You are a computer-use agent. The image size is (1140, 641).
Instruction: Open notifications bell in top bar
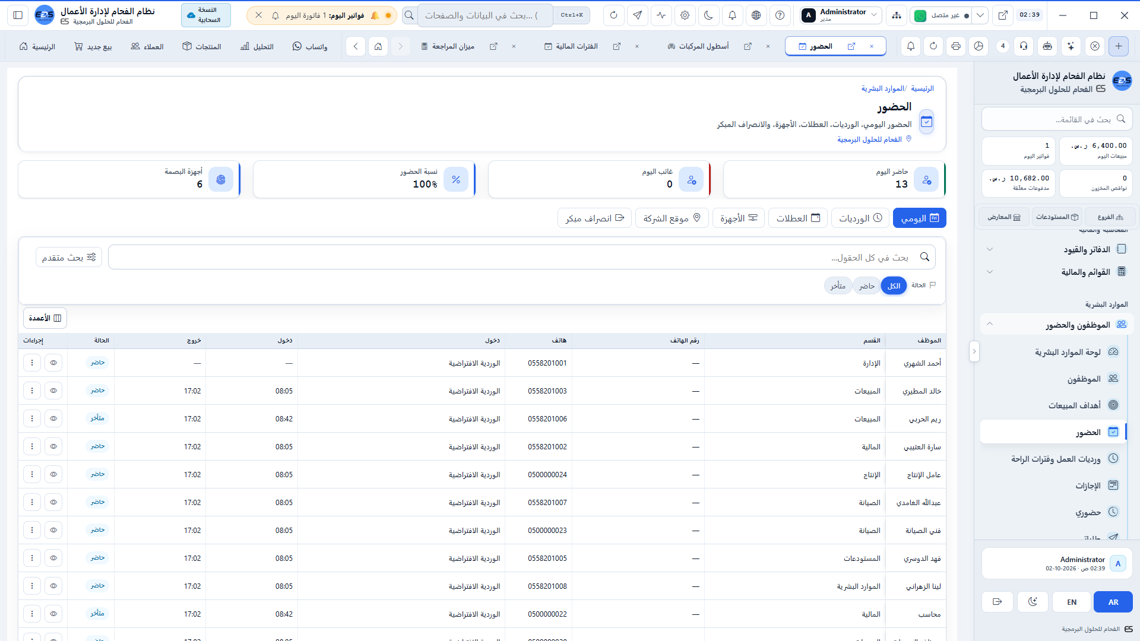tap(733, 15)
